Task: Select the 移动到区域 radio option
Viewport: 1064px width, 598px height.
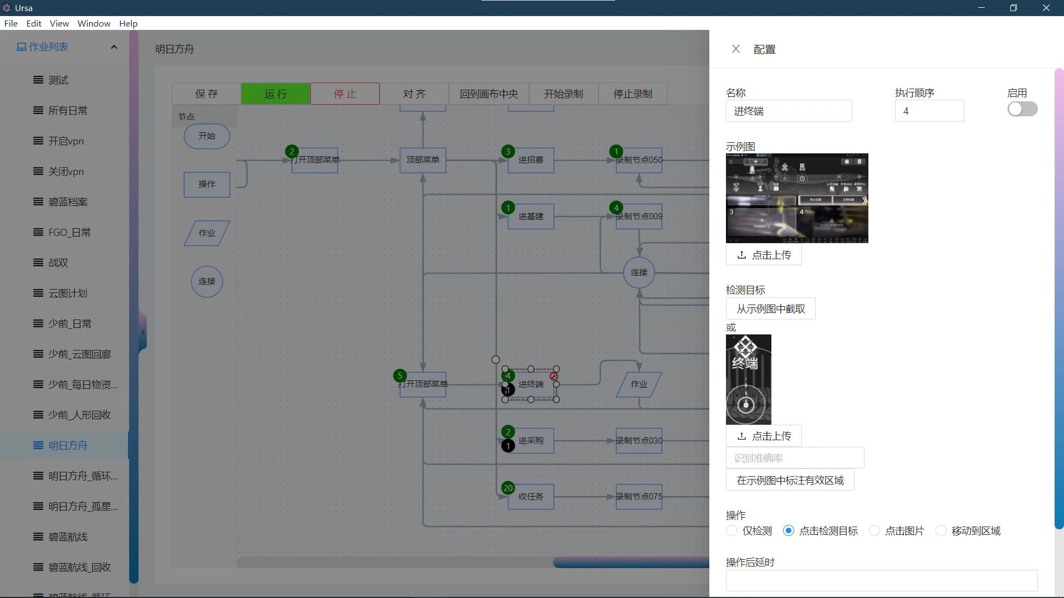Action: (940, 531)
